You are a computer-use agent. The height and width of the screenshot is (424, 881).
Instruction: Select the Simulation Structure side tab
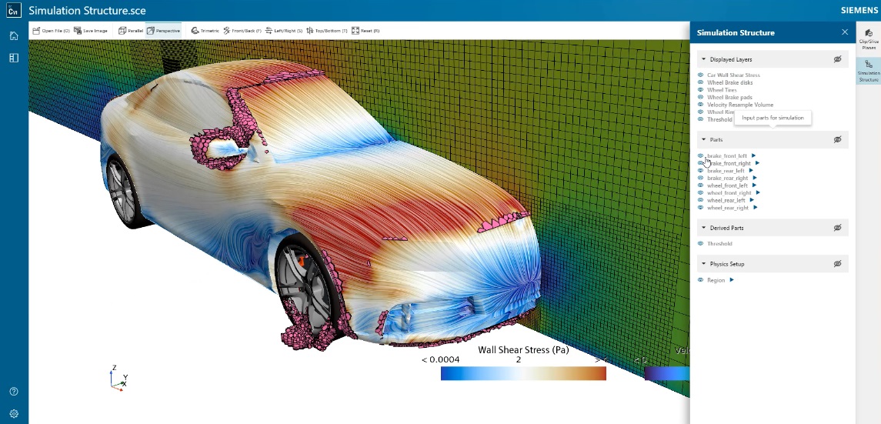point(868,70)
